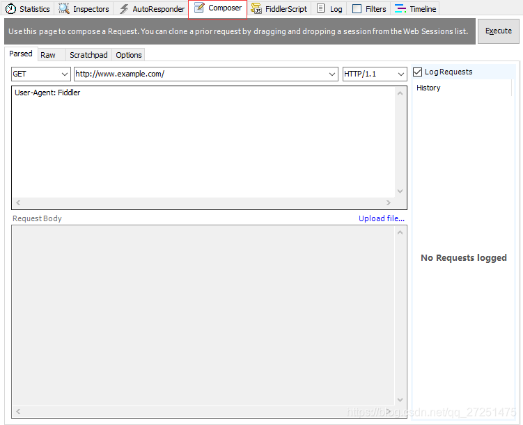This screenshot has height=425, width=523.
Task: Click the Timeline bars icon
Action: (x=400, y=8)
